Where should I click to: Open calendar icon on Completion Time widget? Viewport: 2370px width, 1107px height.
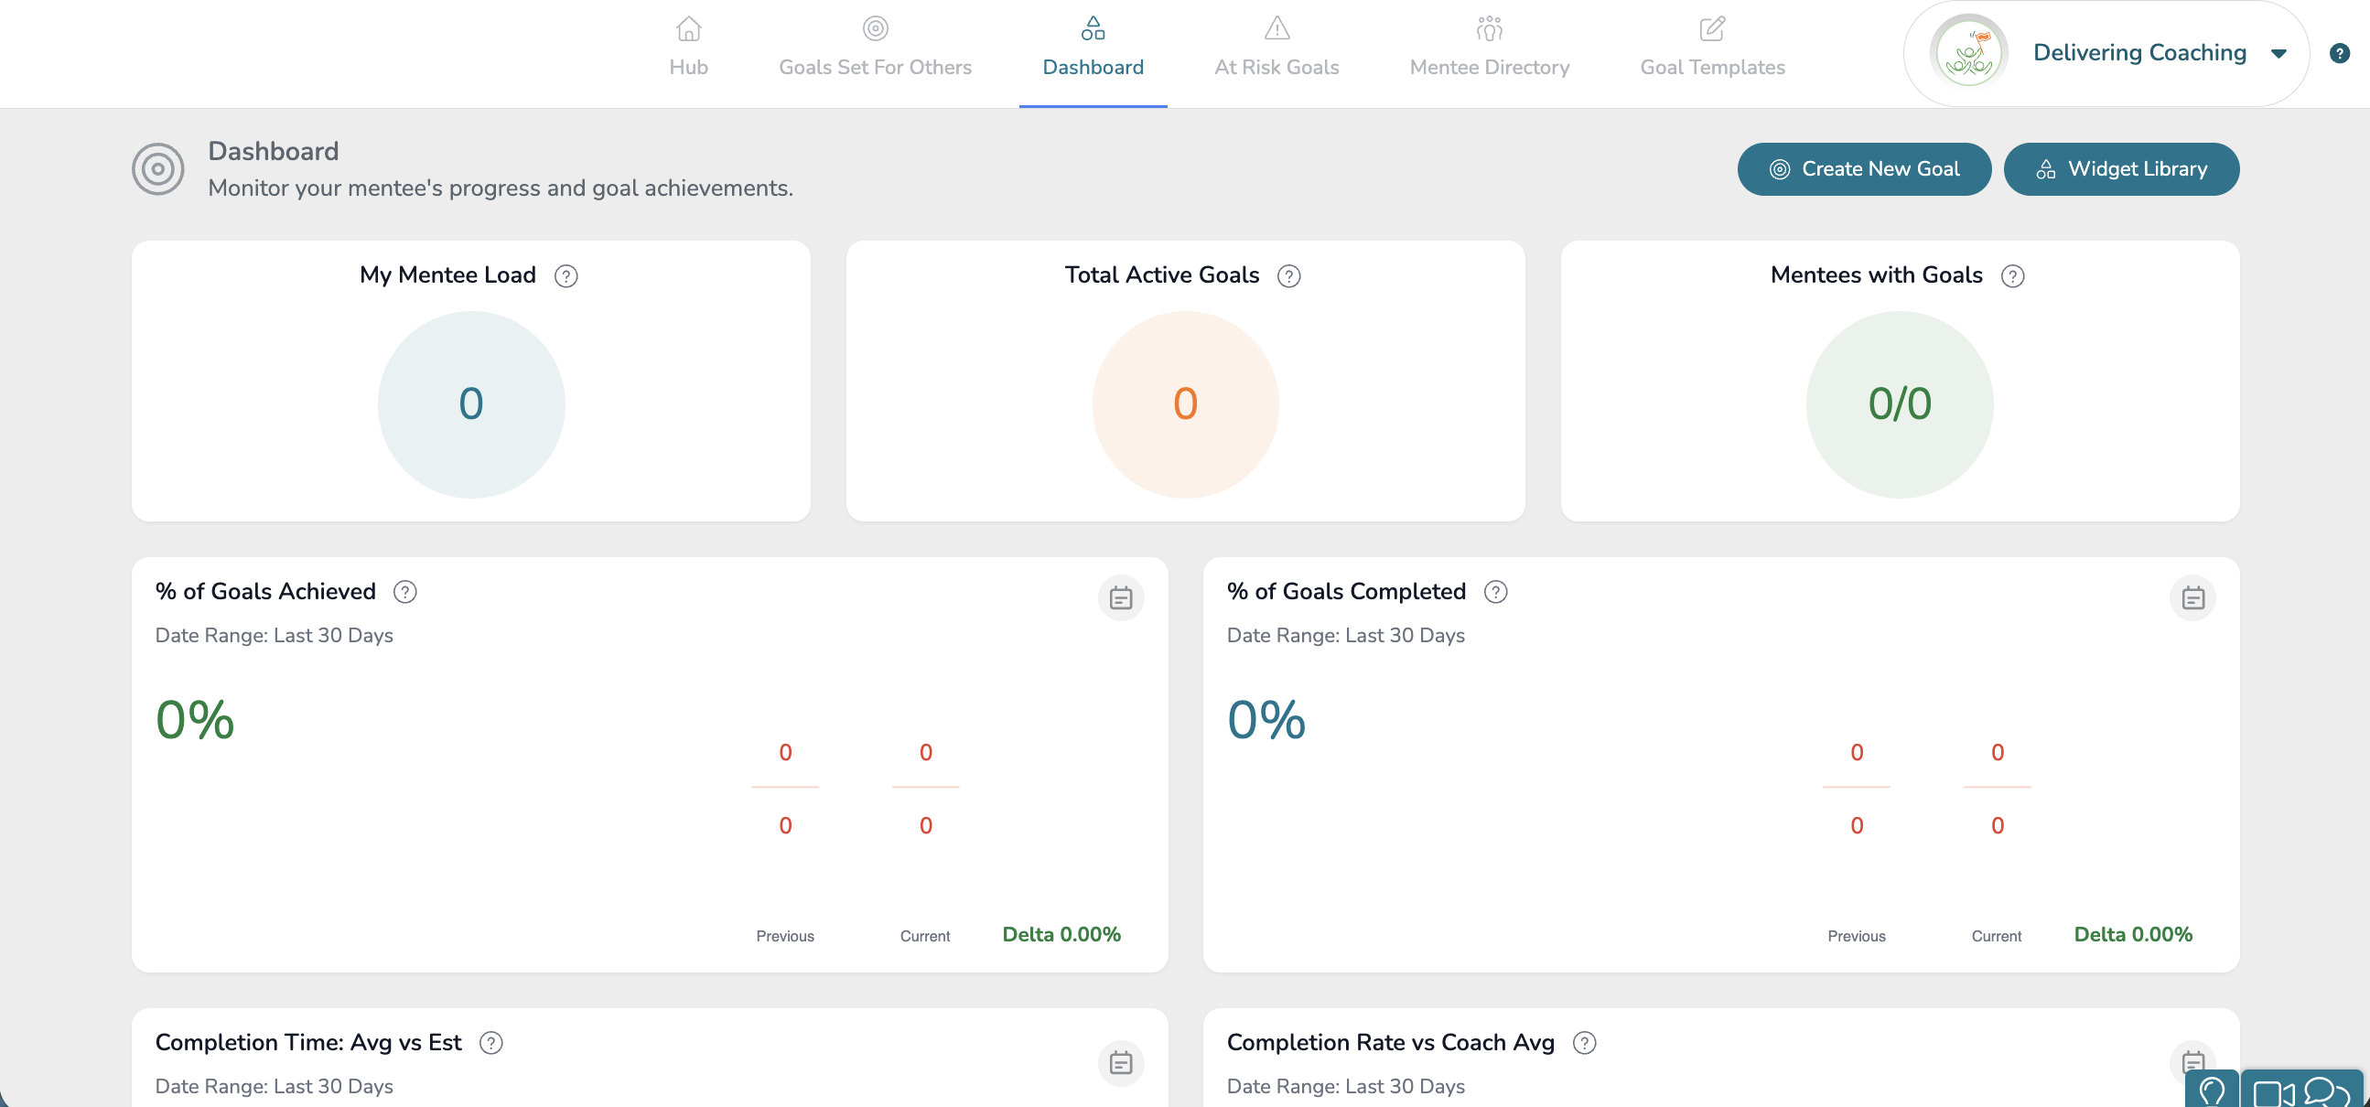(1120, 1063)
